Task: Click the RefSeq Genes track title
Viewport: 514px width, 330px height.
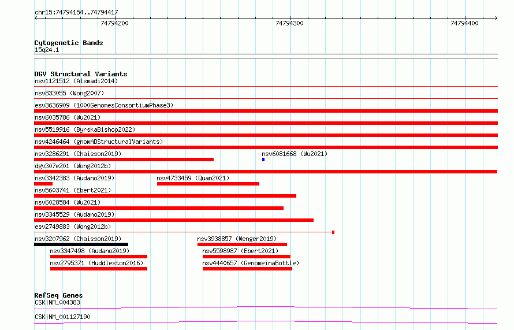Action: tap(58, 295)
